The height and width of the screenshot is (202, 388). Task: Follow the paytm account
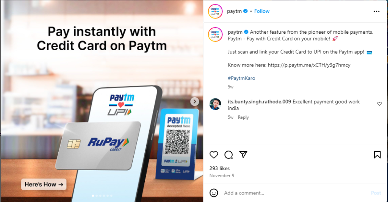point(262,11)
